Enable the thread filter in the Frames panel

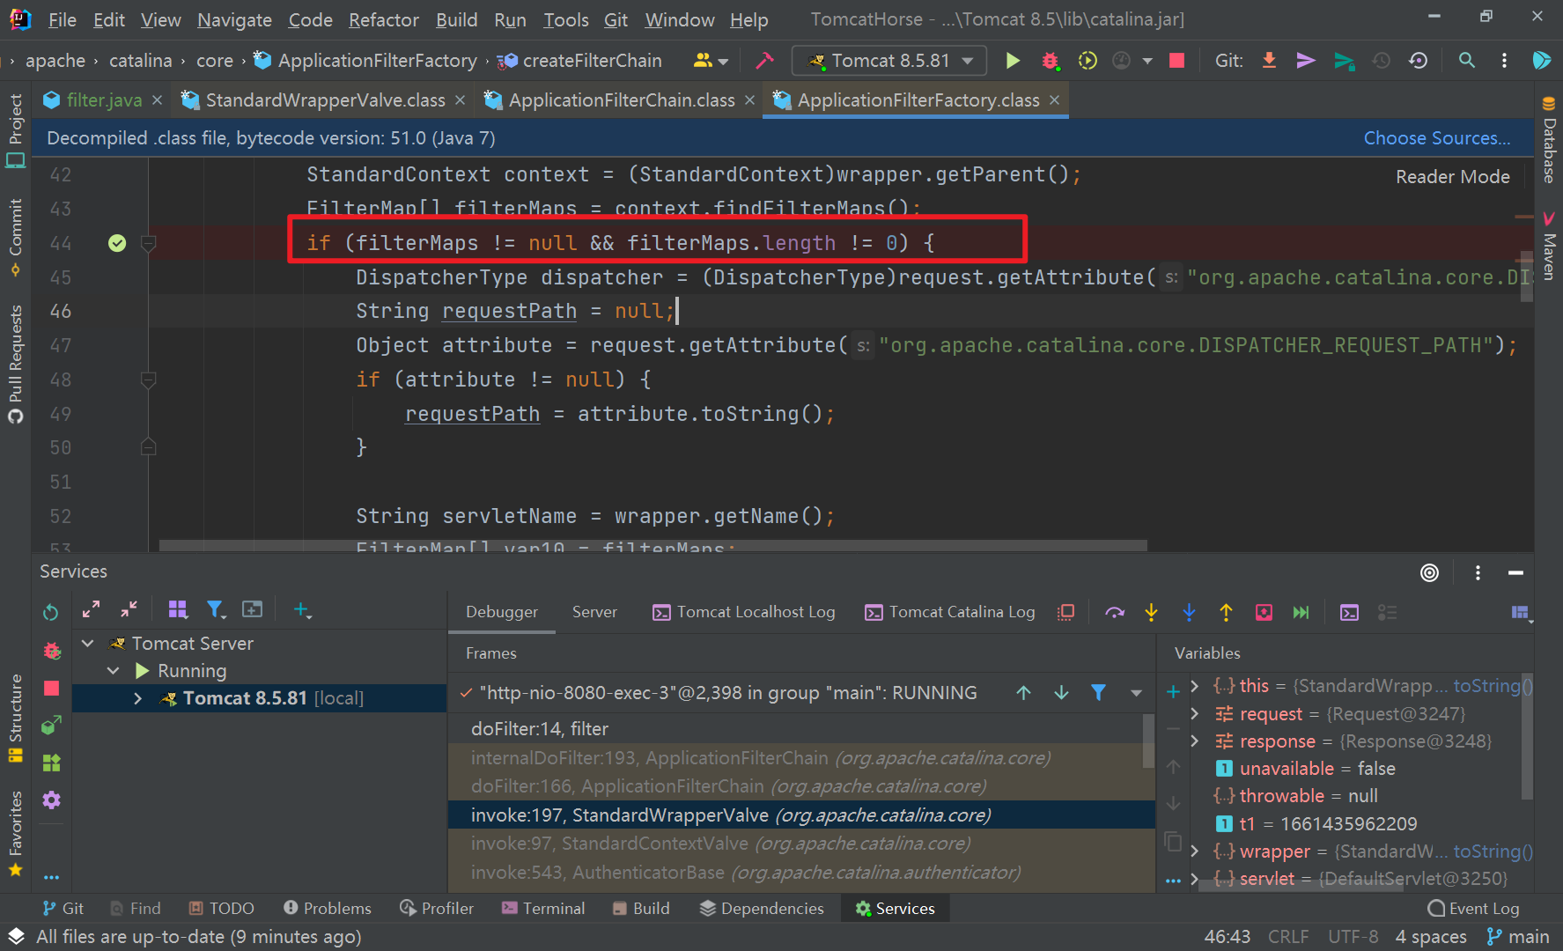(1098, 692)
